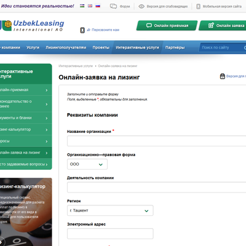Image resolution: width=246 pixels, height=246 pixels.
Task: Switch site language to English flag
Action: tap(90, 6)
